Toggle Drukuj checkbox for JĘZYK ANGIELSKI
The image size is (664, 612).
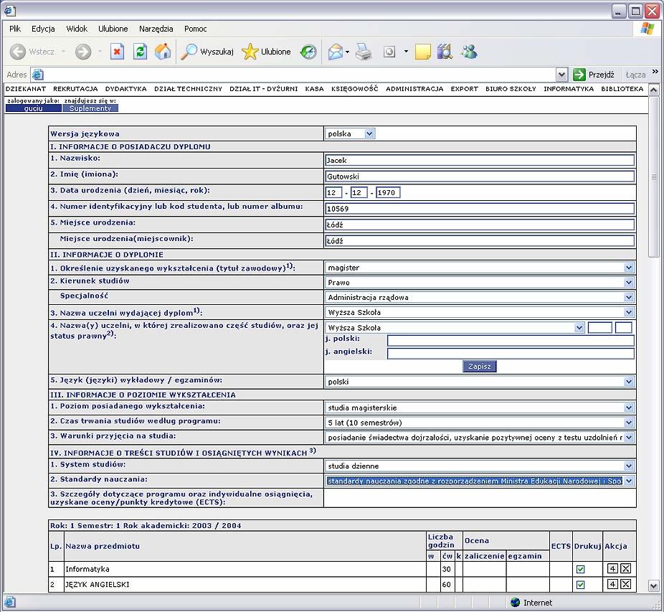(581, 585)
